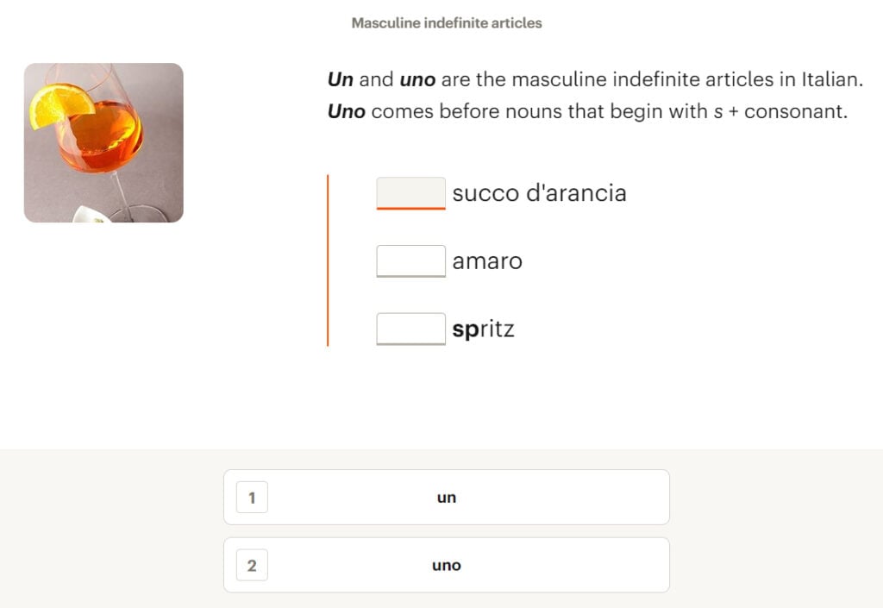Viewport: 883px width, 608px height.
Task: Click the word "amaro"
Action: point(487,260)
